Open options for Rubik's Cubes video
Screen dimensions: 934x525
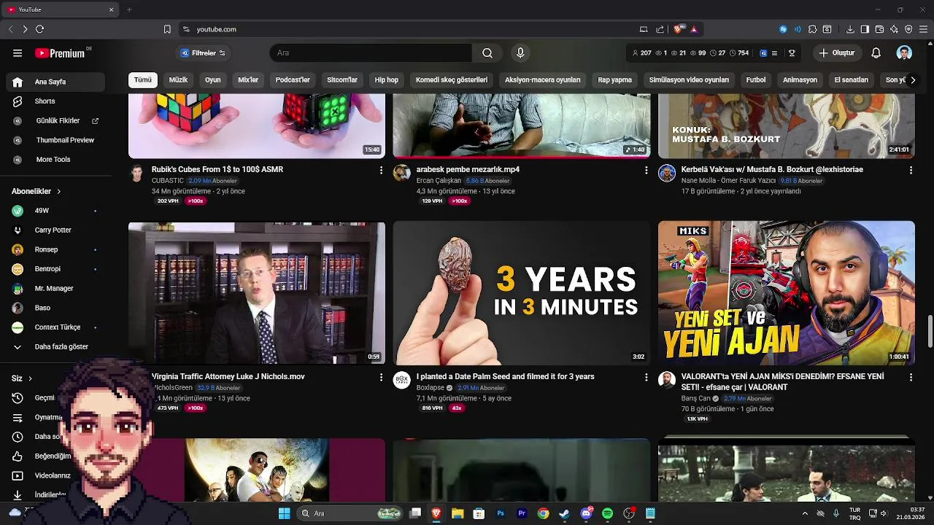(381, 170)
